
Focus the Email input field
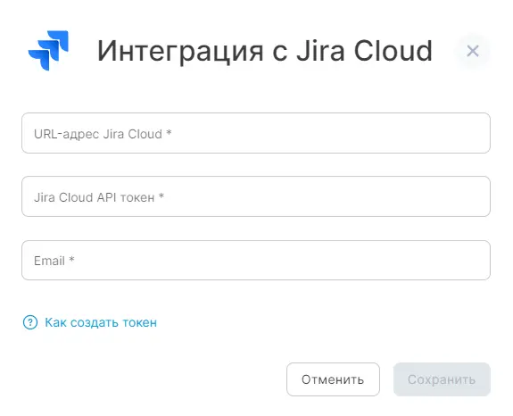coord(256,260)
